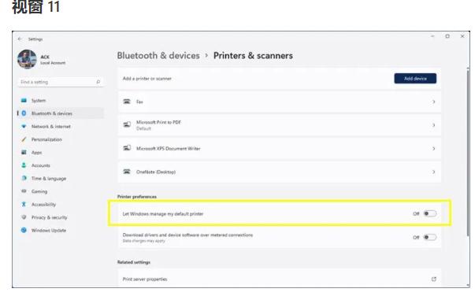Click the Add a printer or scanner label
The height and width of the screenshot is (296, 475).
point(147,79)
